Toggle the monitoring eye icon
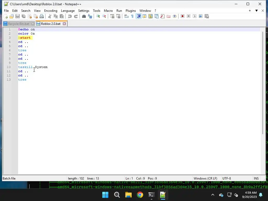 (x=175, y=16)
